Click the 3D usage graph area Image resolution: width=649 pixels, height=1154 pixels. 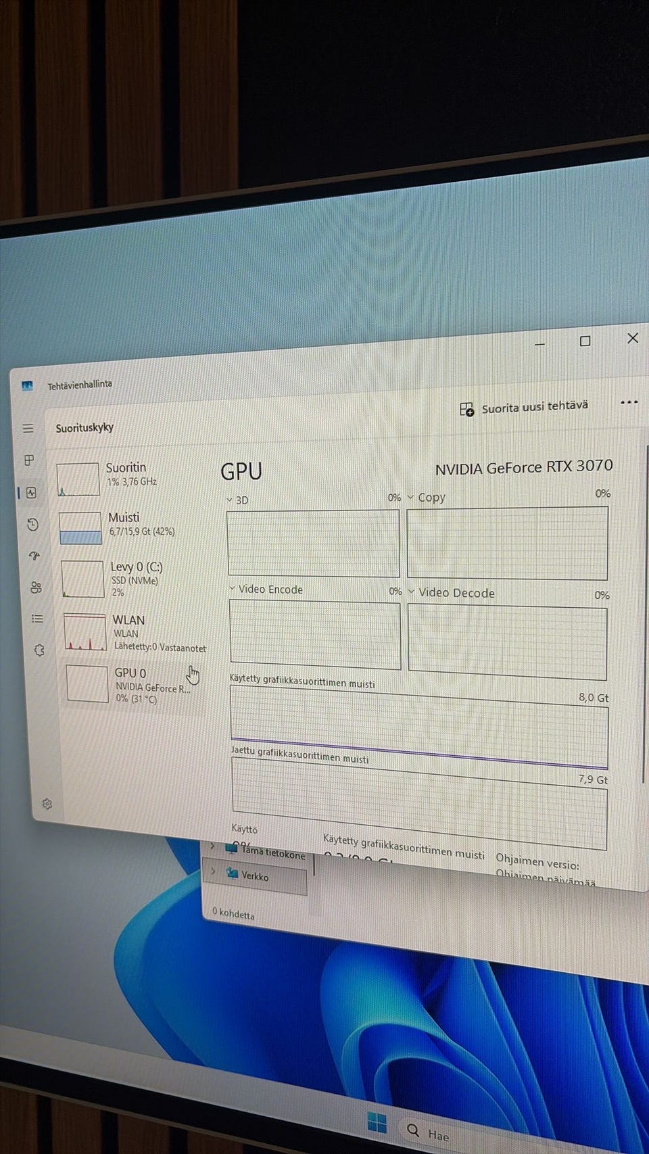click(314, 543)
